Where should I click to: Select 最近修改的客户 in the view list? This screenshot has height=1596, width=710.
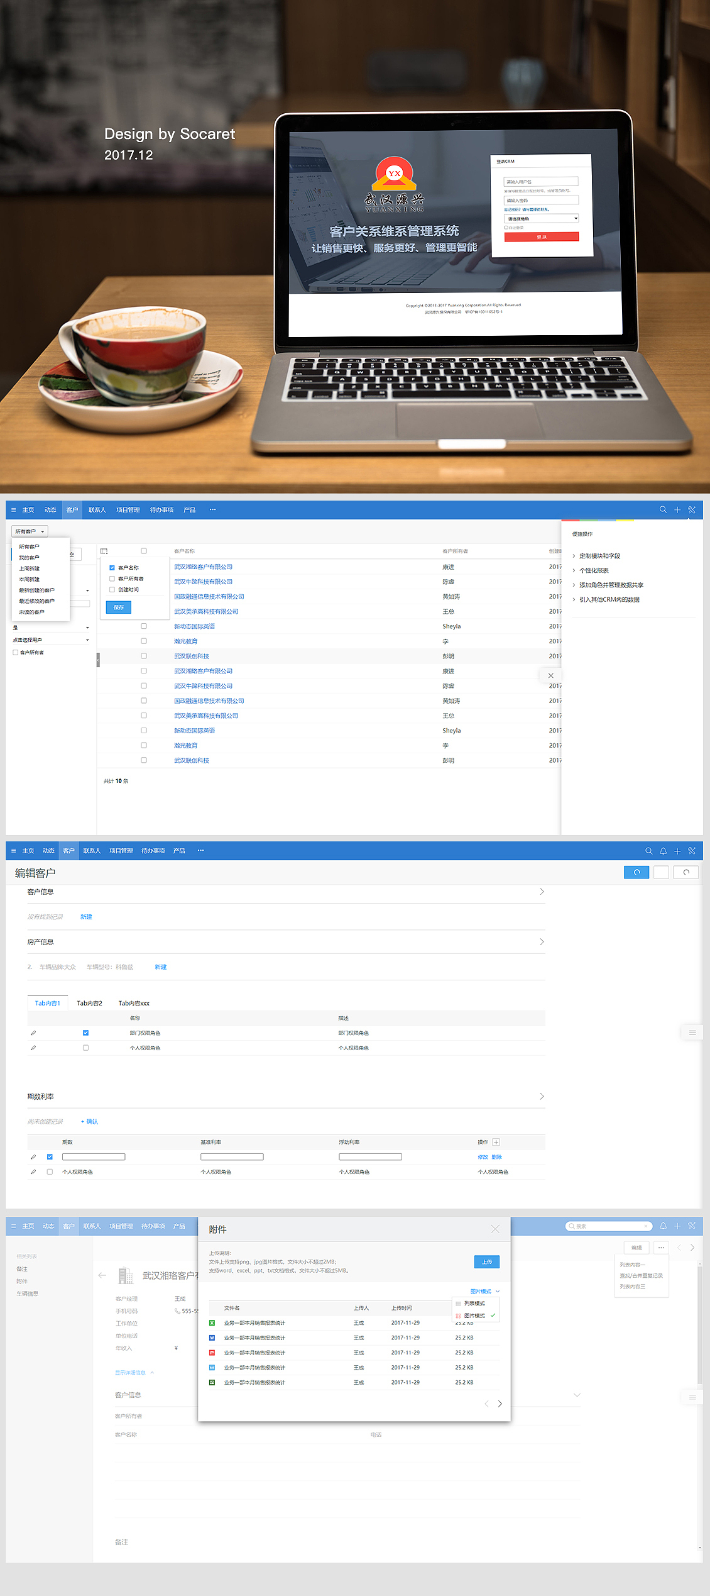click(36, 601)
